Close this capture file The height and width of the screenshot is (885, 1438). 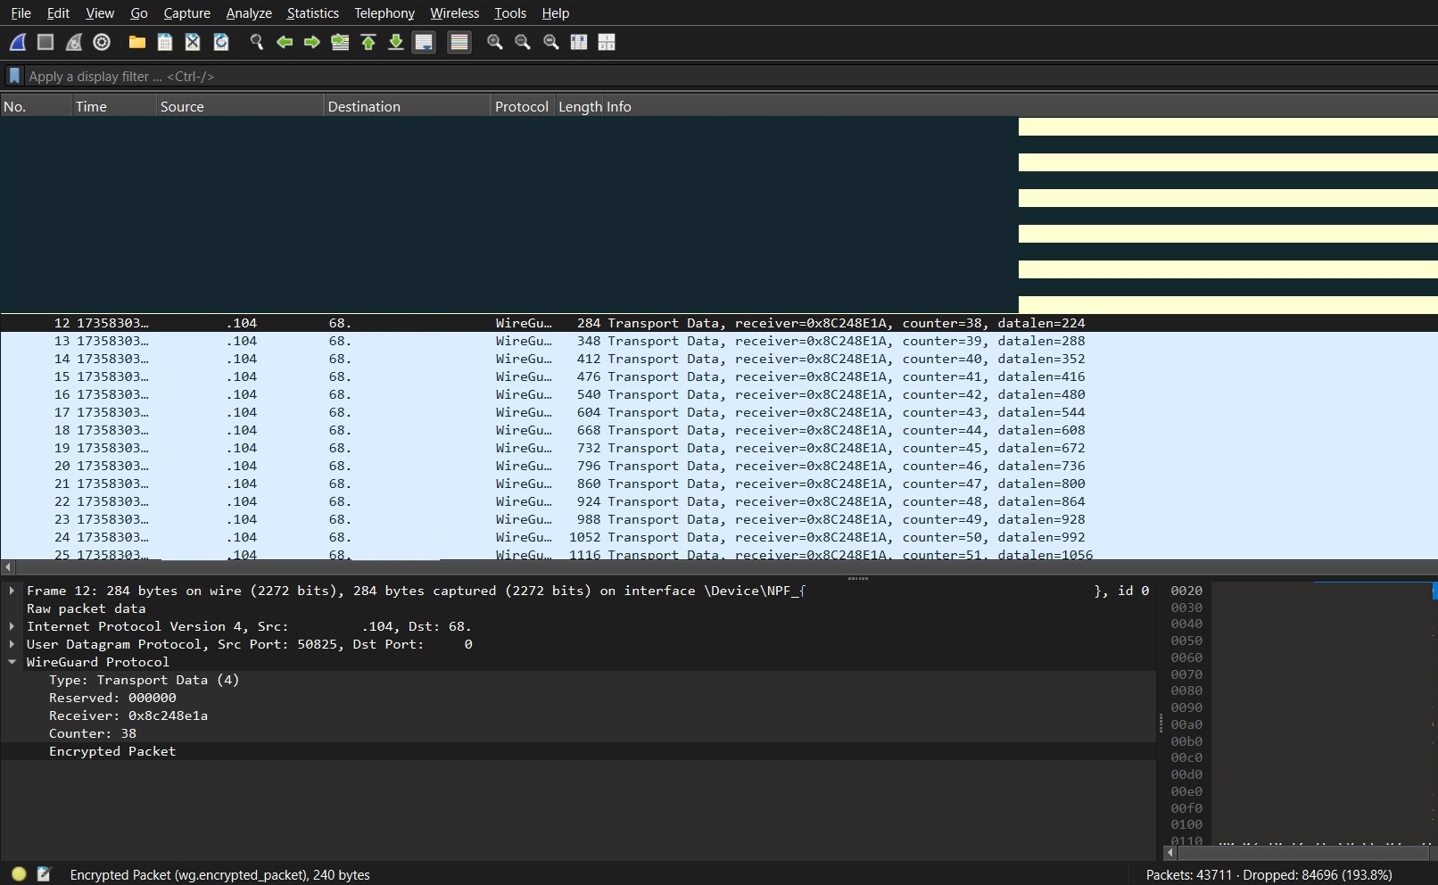pos(193,42)
